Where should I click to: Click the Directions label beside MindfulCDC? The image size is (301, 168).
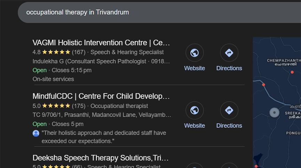[229, 125]
